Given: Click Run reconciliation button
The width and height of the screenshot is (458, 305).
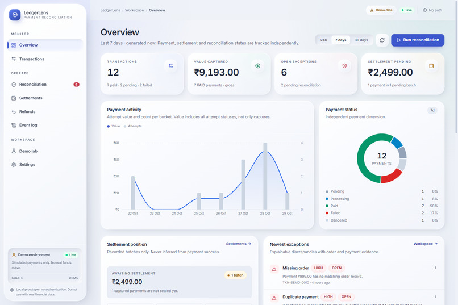Looking at the screenshot, I should tap(418, 40).
